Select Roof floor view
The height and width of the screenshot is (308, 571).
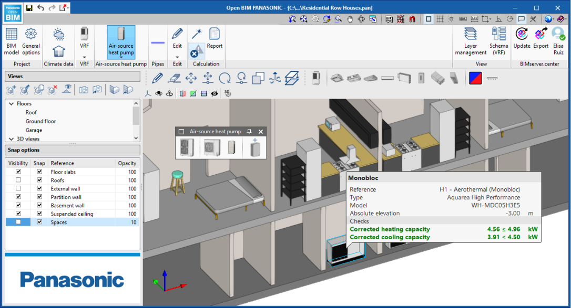click(x=31, y=112)
